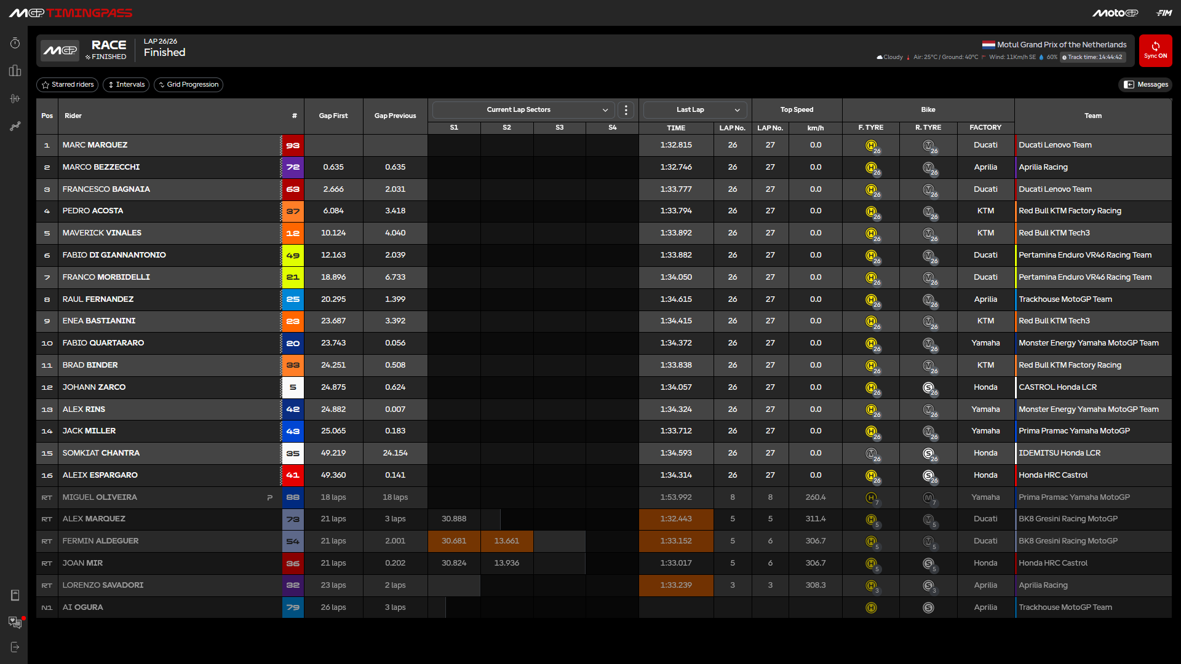Toggle Intervals view

126,85
